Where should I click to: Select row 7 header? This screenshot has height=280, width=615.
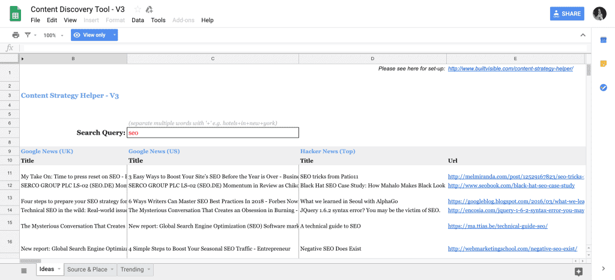click(x=10, y=133)
